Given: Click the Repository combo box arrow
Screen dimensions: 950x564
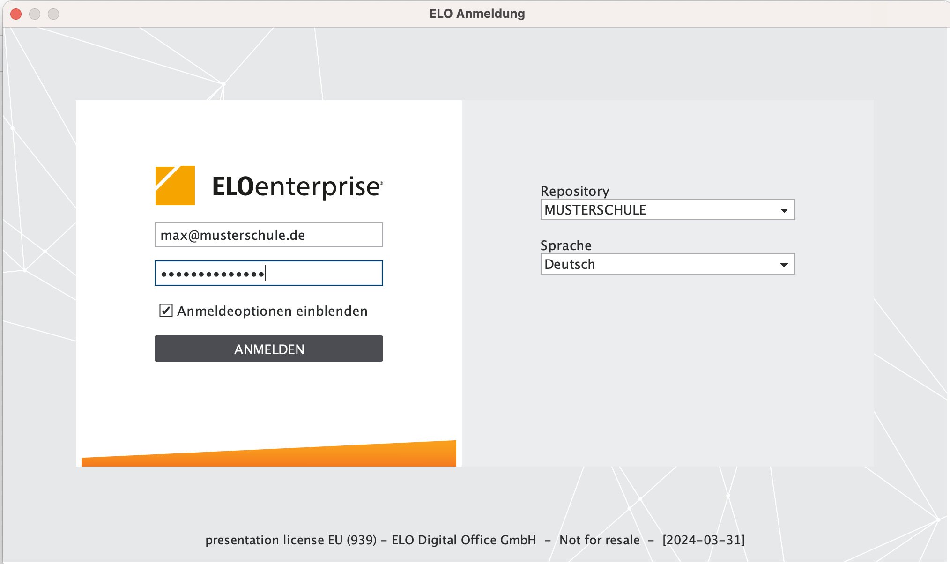Looking at the screenshot, I should click(x=784, y=210).
